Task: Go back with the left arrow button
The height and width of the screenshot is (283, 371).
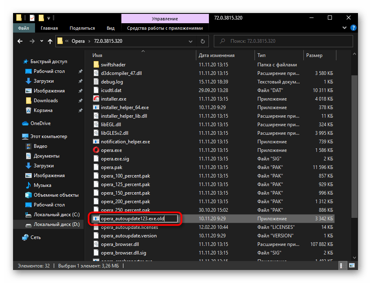Action: click(x=20, y=41)
